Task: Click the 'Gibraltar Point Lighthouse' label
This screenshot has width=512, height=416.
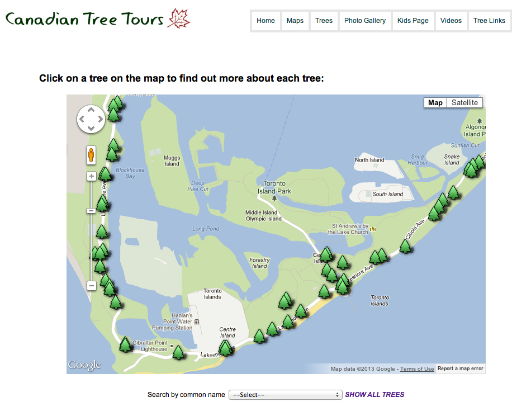Action: click(150, 346)
